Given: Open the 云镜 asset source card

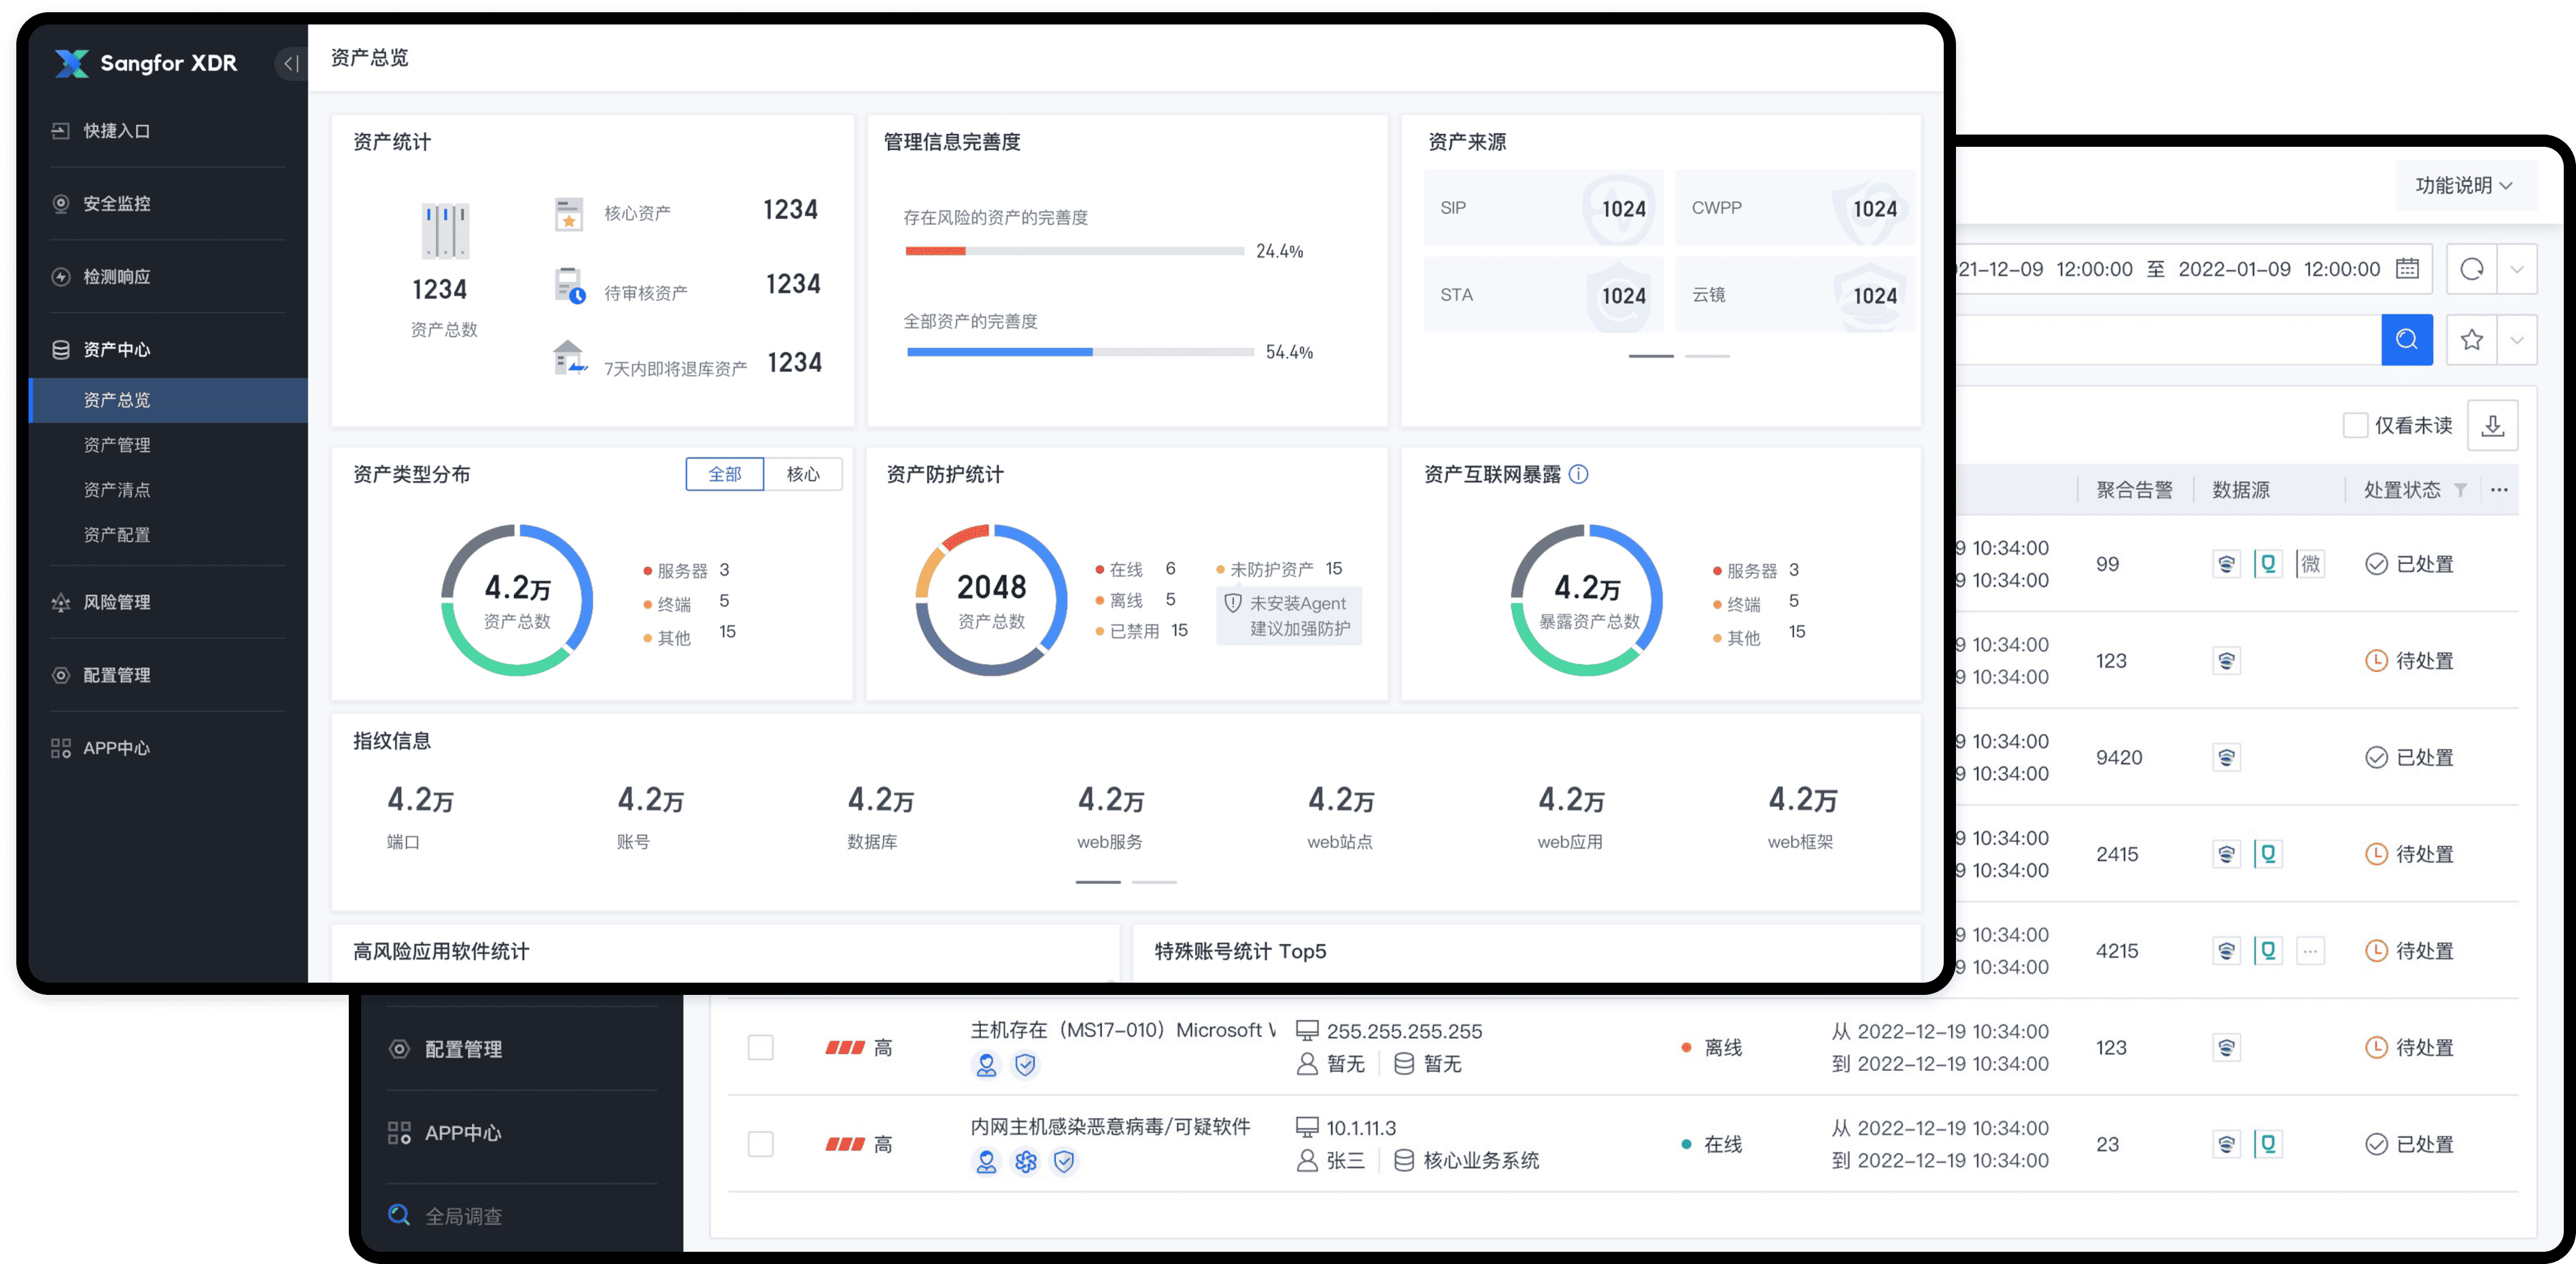Looking at the screenshot, I should click(1795, 295).
